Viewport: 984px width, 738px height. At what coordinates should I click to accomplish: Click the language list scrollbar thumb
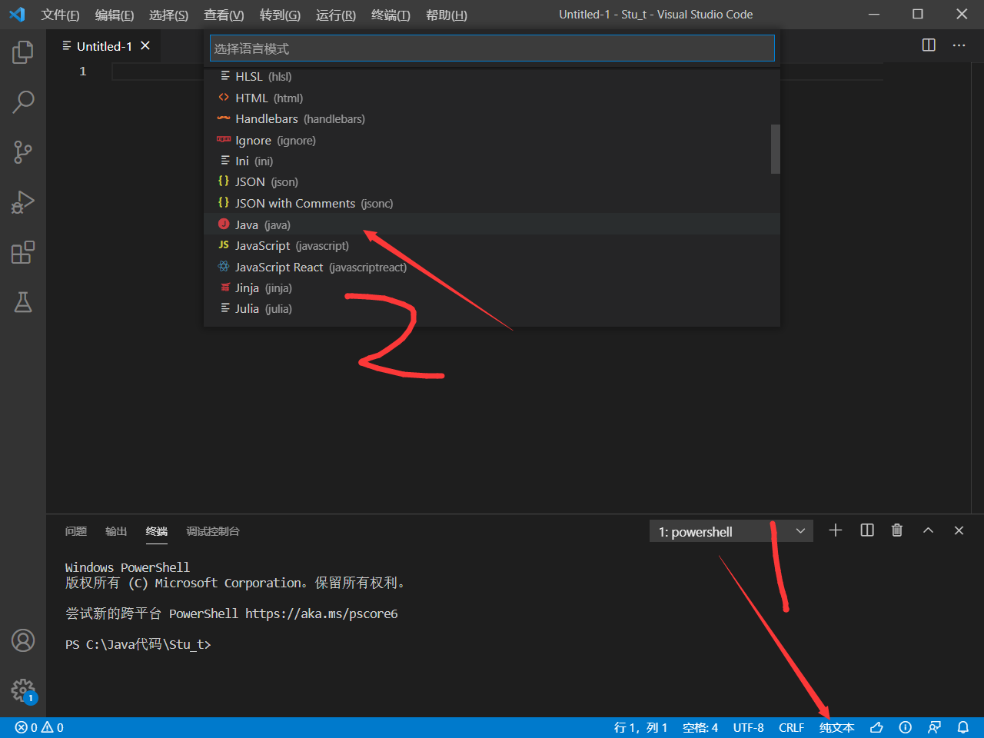coord(776,149)
